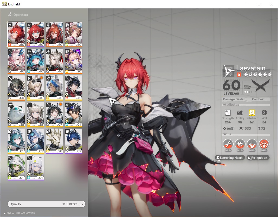This screenshot has width=278, height=217.
Task: Click the Agility attribute icon
Action: click(240, 113)
